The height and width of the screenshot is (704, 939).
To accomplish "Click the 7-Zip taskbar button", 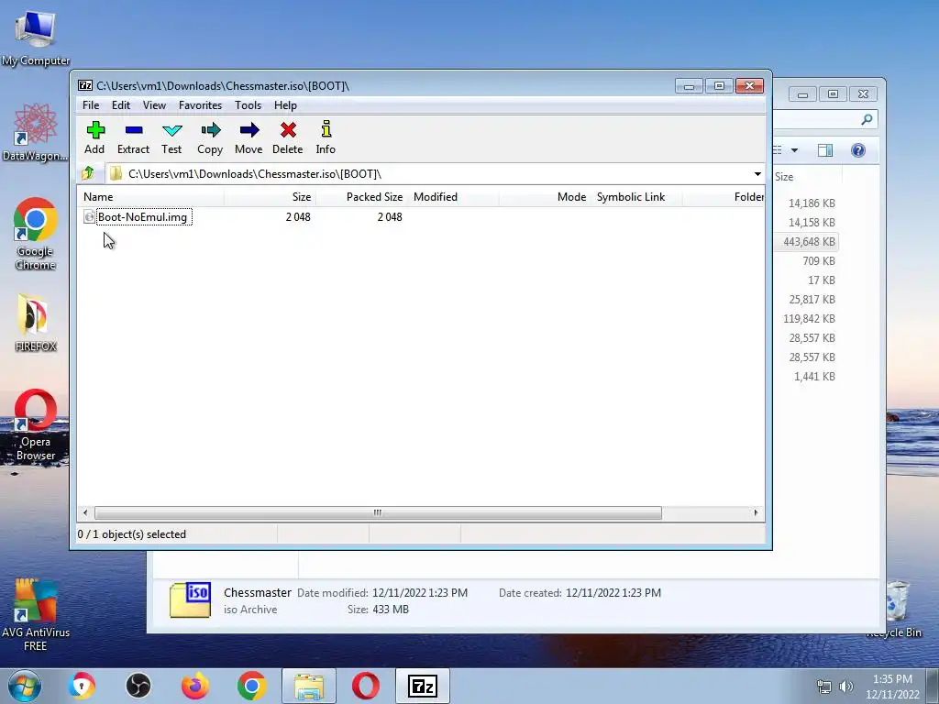I will pos(422,686).
